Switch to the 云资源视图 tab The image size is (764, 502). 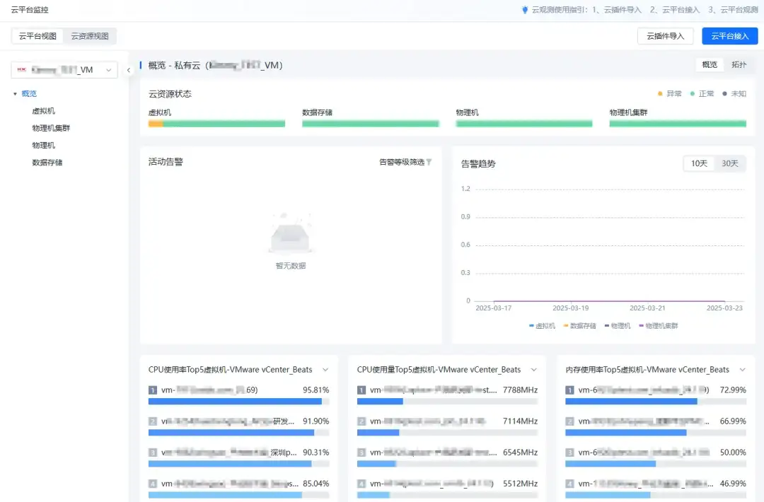point(90,36)
